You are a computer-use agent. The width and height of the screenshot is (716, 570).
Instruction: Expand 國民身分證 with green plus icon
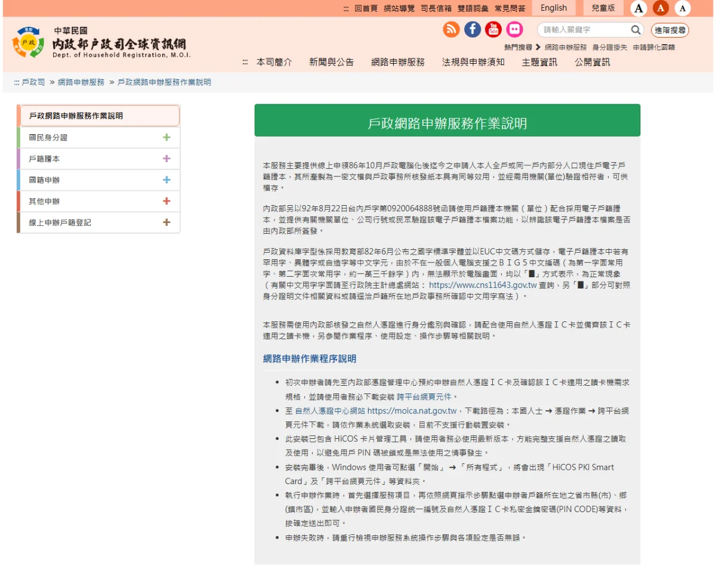click(x=166, y=137)
